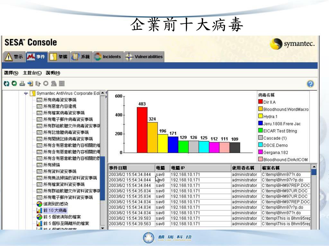Sort by 電腦 IP column header
329x246 pixels.
click(x=201, y=168)
